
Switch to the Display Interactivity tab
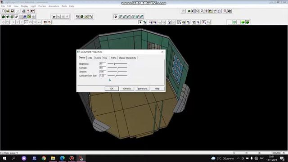tap(127, 58)
